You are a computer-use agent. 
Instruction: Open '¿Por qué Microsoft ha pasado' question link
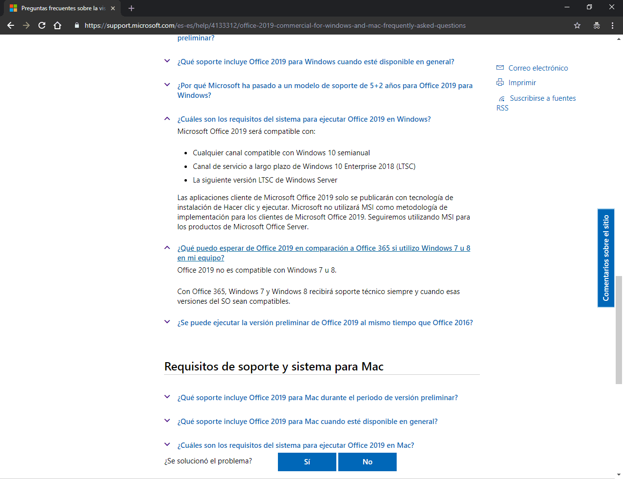click(325, 91)
